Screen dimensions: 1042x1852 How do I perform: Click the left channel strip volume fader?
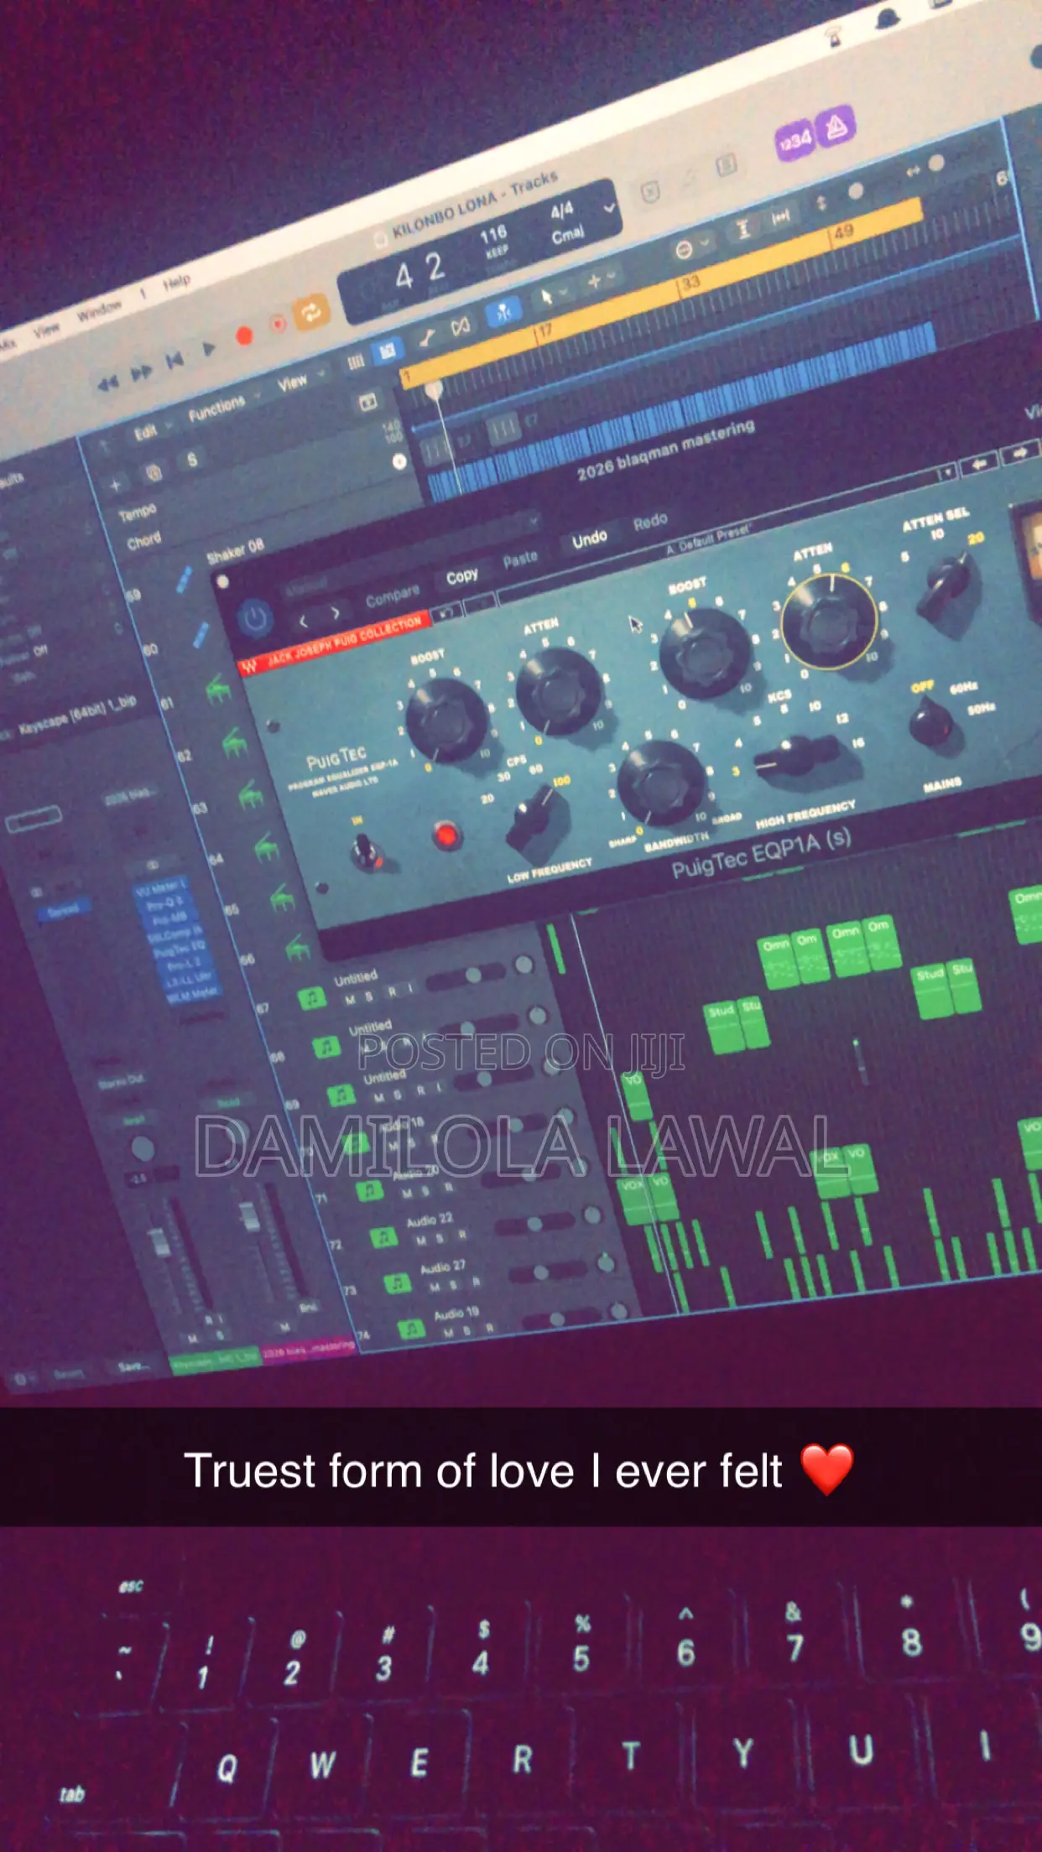pos(159,1241)
